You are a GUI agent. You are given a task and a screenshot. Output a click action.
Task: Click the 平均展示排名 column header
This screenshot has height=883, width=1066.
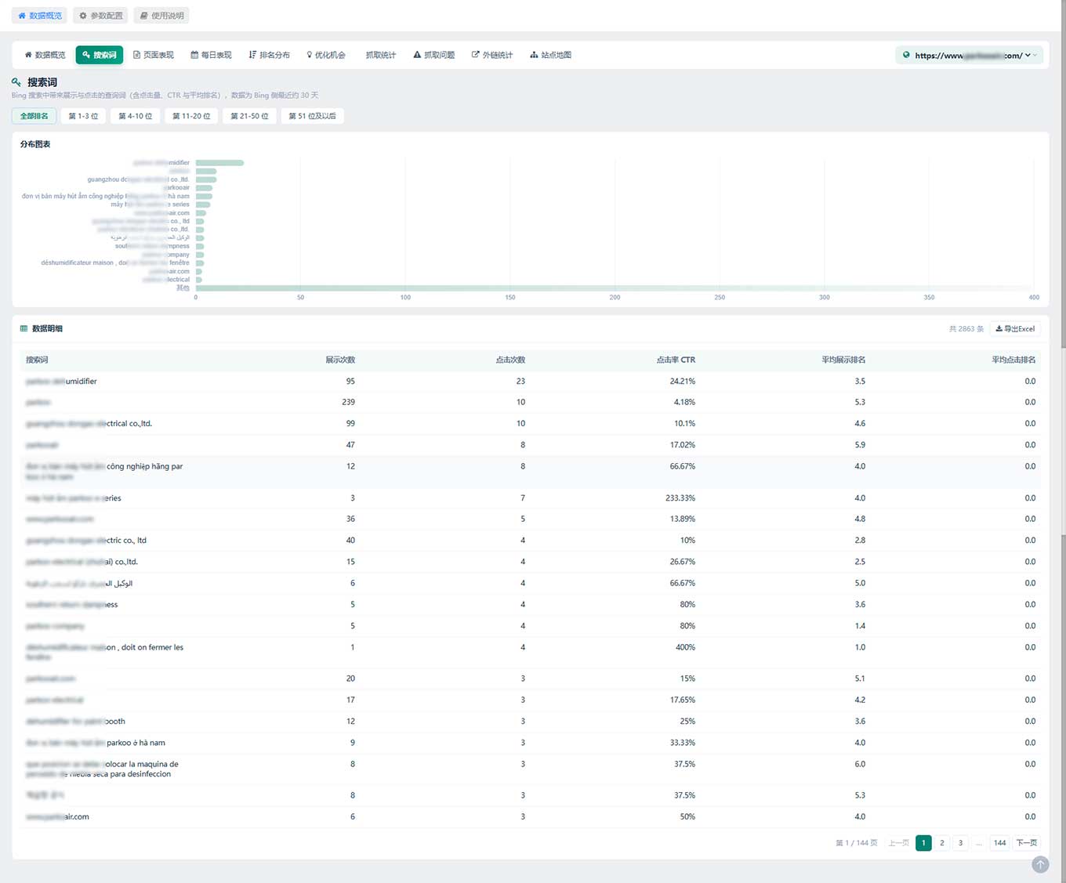843,360
